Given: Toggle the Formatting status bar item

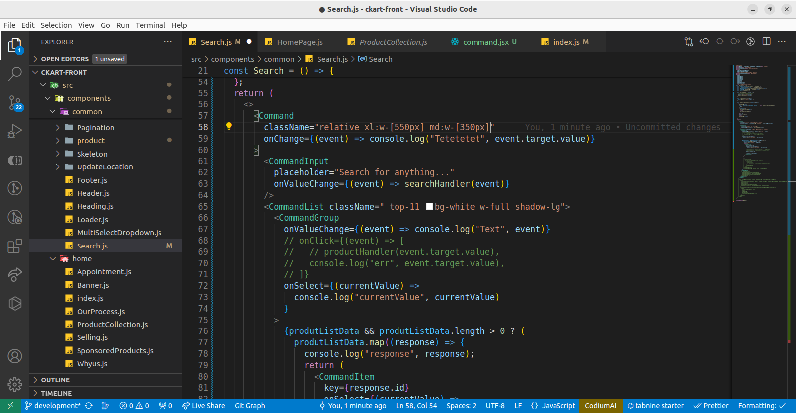Looking at the screenshot, I should click(762, 406).
